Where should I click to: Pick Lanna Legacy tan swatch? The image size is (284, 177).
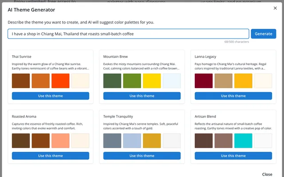(224, 81)
